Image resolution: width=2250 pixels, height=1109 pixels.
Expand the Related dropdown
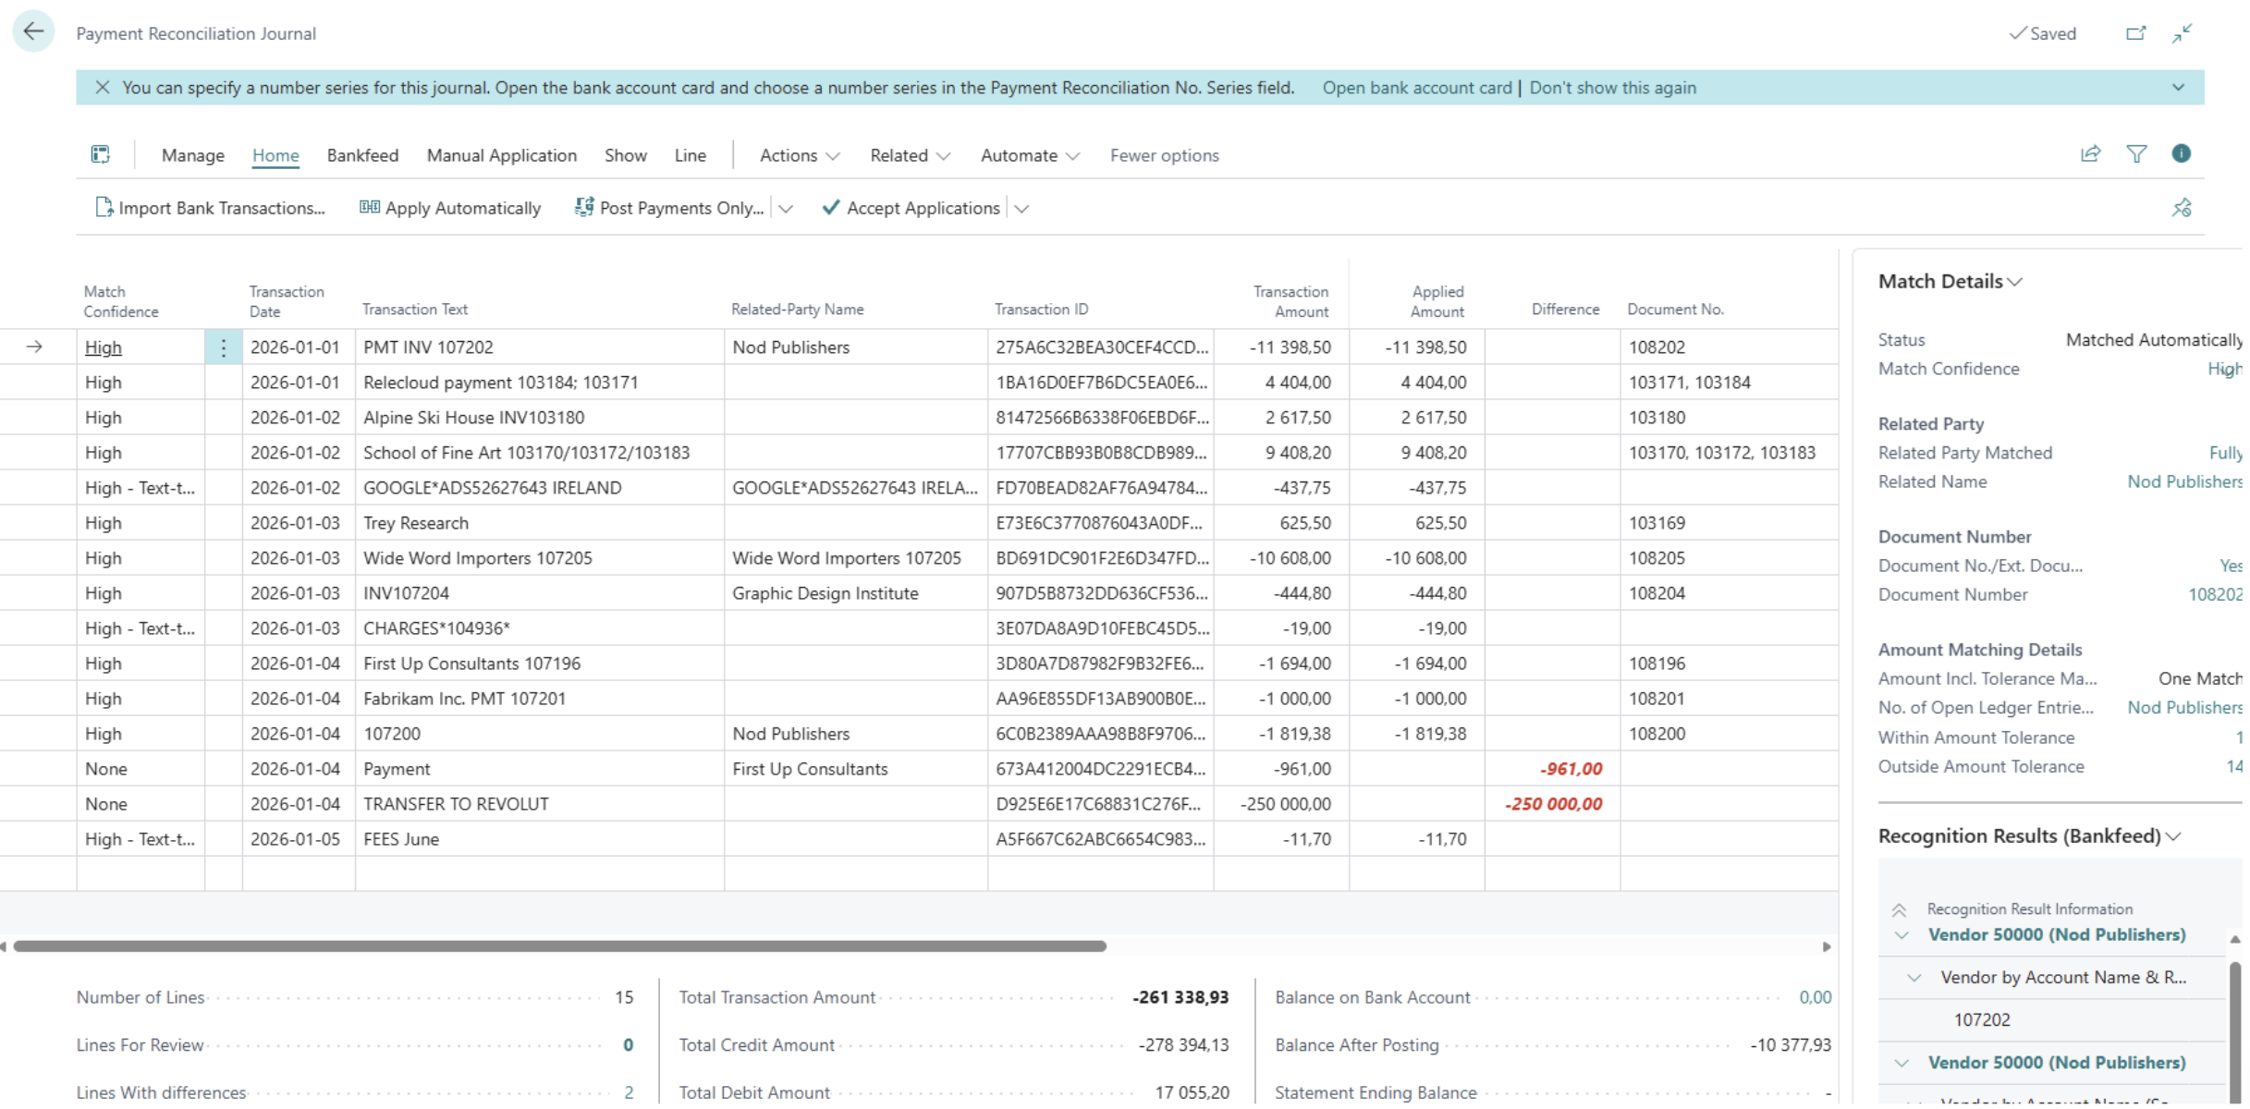[x=910, y=155]
